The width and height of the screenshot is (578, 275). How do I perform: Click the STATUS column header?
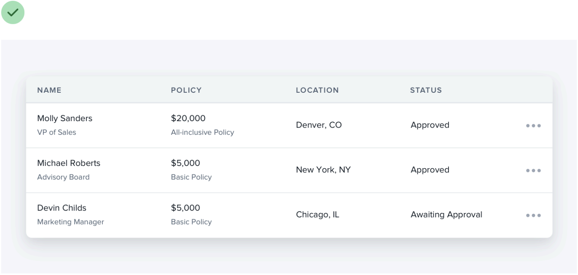[426, 90]
